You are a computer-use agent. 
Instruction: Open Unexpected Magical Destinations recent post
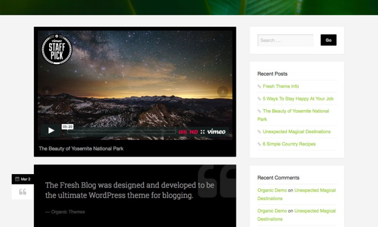click(297, 132)
